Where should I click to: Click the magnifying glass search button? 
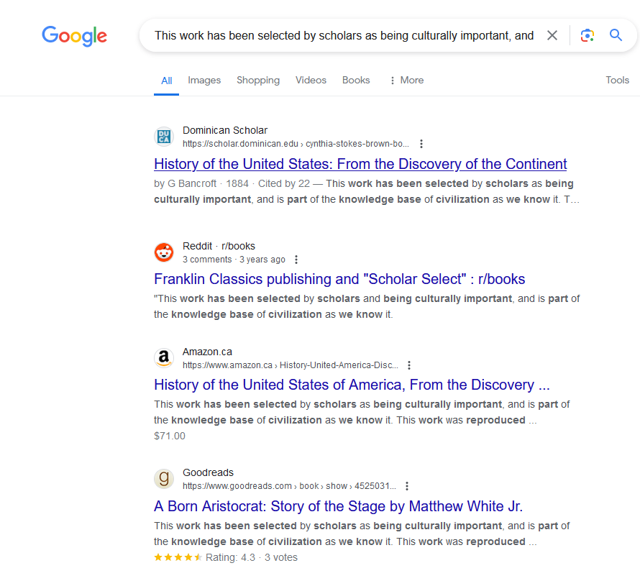(616, 35)
